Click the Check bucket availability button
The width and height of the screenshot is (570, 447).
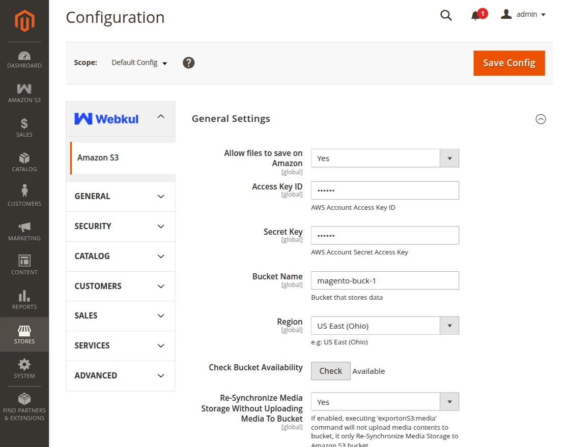pyautogui.click(x=330, y=371)
